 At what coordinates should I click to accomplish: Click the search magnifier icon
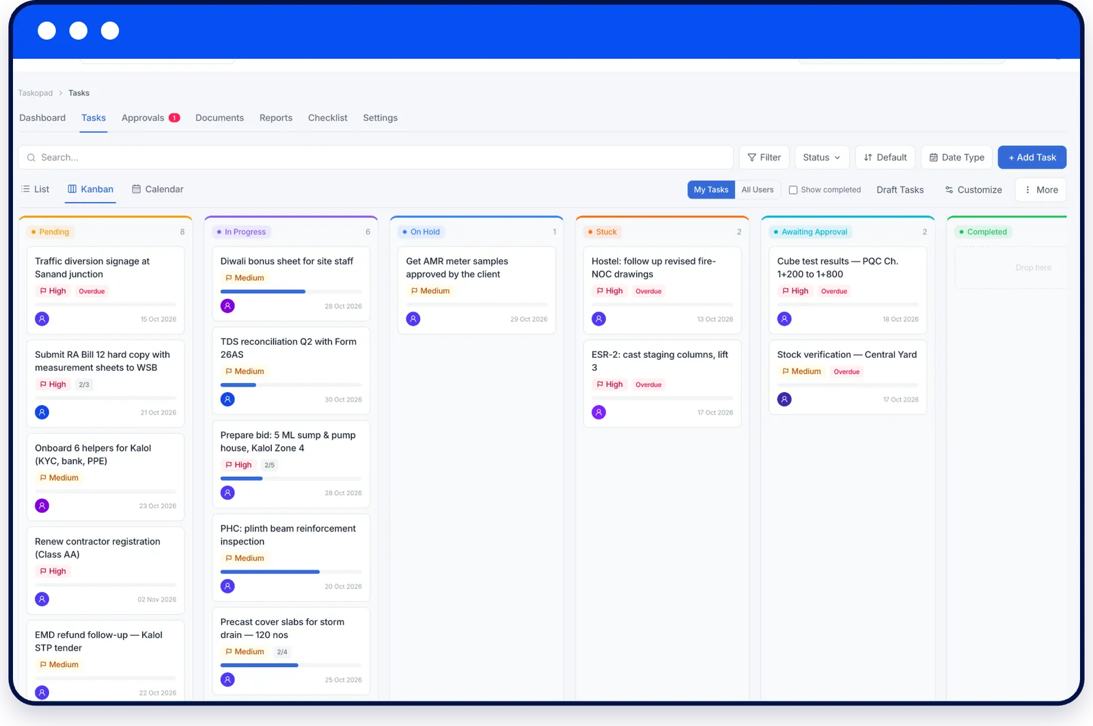(31, 158)
